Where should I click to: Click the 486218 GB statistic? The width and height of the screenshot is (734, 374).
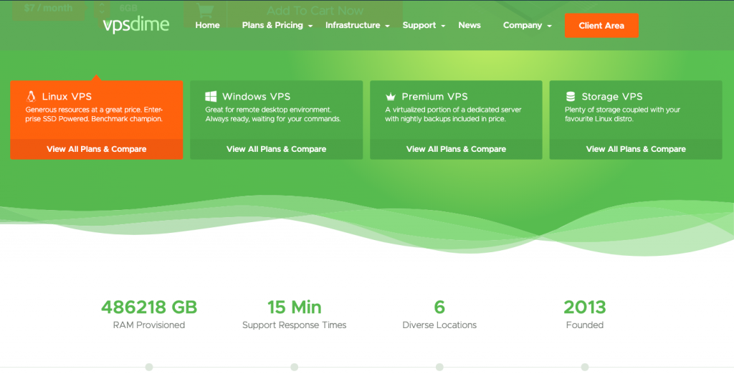(149, 307)
